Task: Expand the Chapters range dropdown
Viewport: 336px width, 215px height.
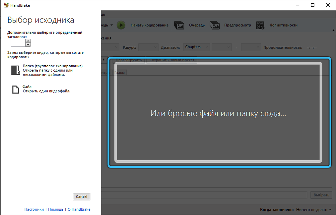Action: click(x=197, y=47)
